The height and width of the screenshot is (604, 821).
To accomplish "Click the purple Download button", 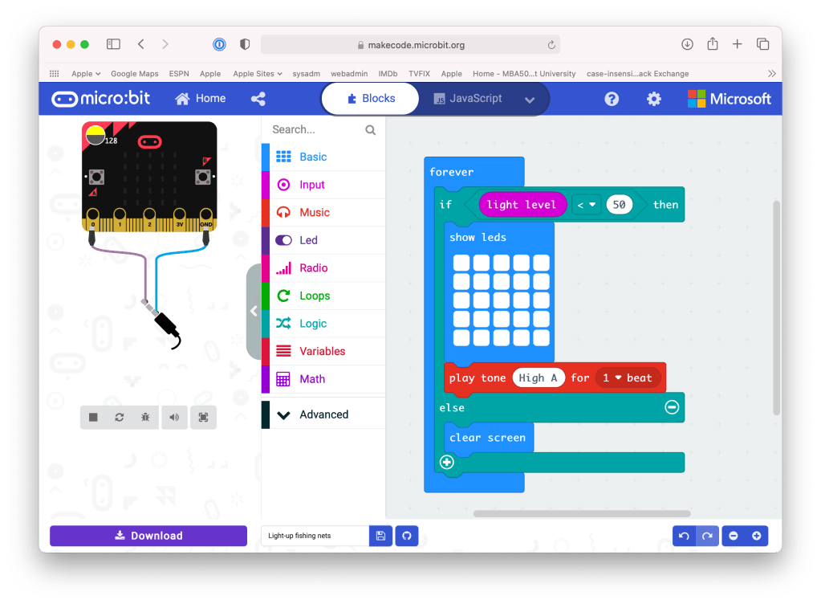I will coord(148,536).
